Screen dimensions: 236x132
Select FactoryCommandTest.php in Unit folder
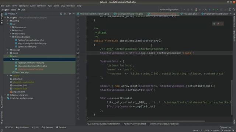pos(31,63)
